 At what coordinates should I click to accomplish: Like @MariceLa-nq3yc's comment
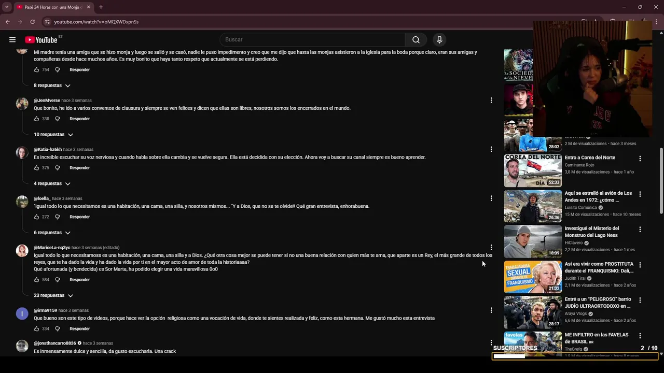(36, 280)
